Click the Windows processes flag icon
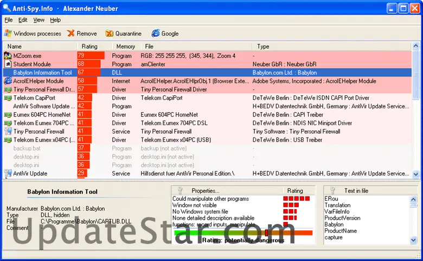The width and height of the screenshot is (423, 261). pyautogui.click(x=8, y=34)
